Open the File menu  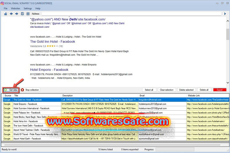click(x=5, y=9)
